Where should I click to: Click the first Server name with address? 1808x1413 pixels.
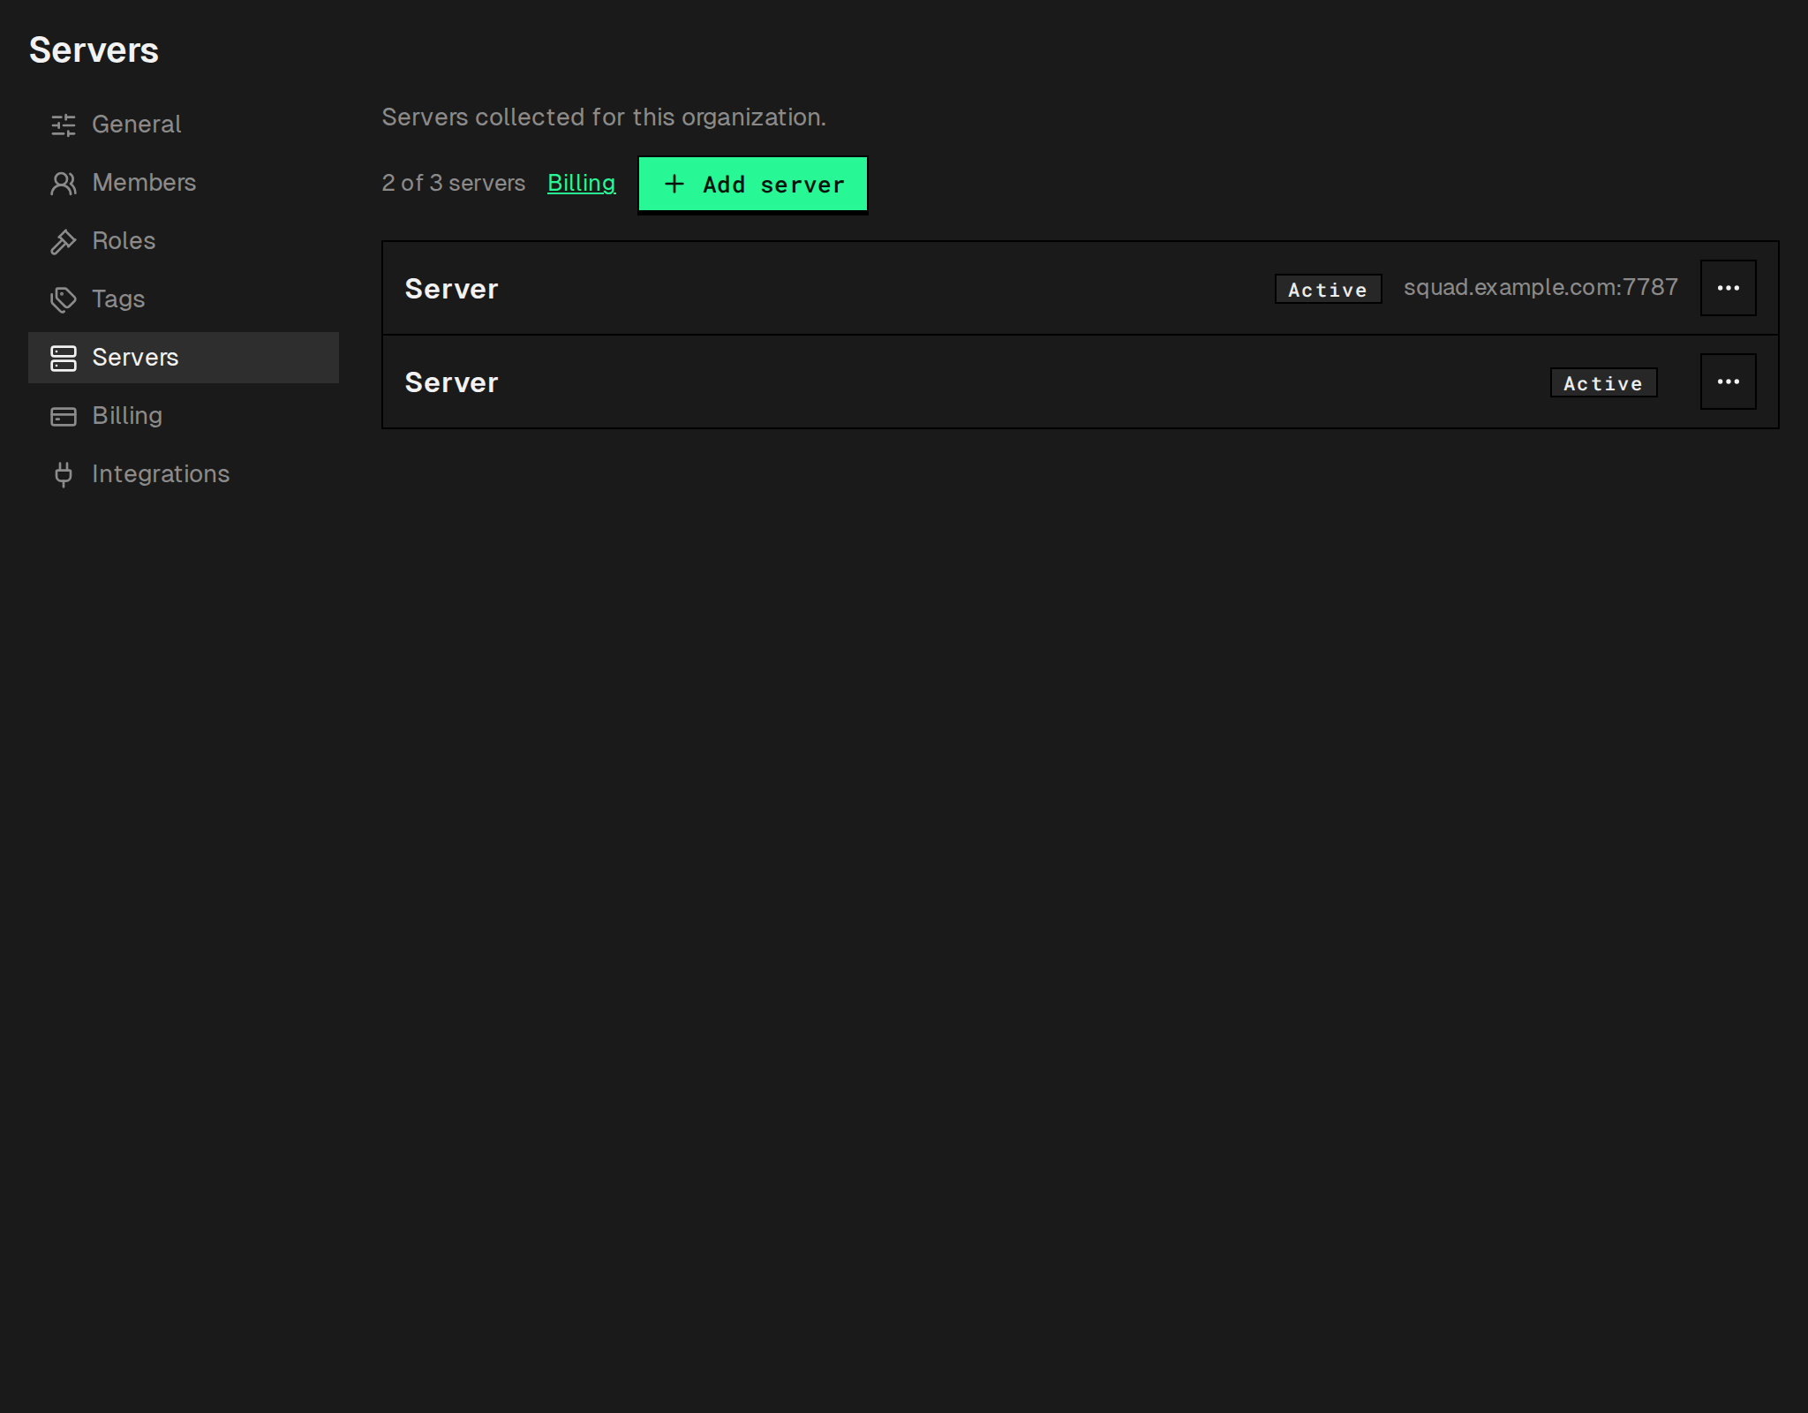pos(451,289)
